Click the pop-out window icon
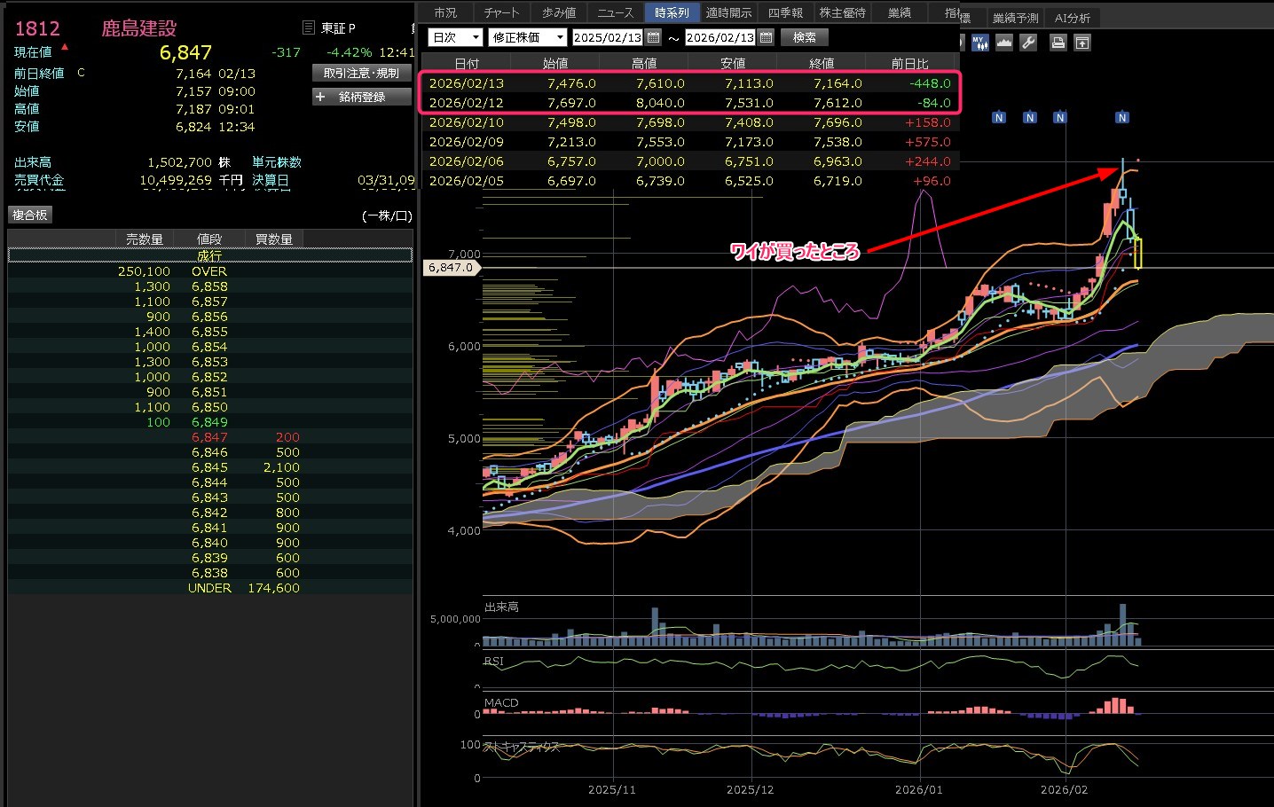This screenshot has width=1274, height=807. point(1081,43)
